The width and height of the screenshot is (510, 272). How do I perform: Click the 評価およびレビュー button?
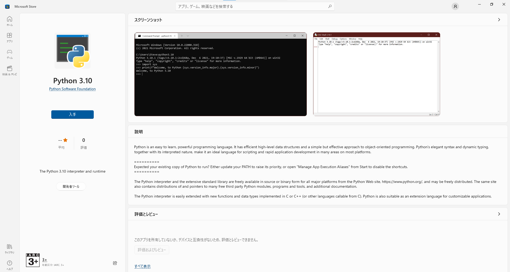(x=151, y=250)
